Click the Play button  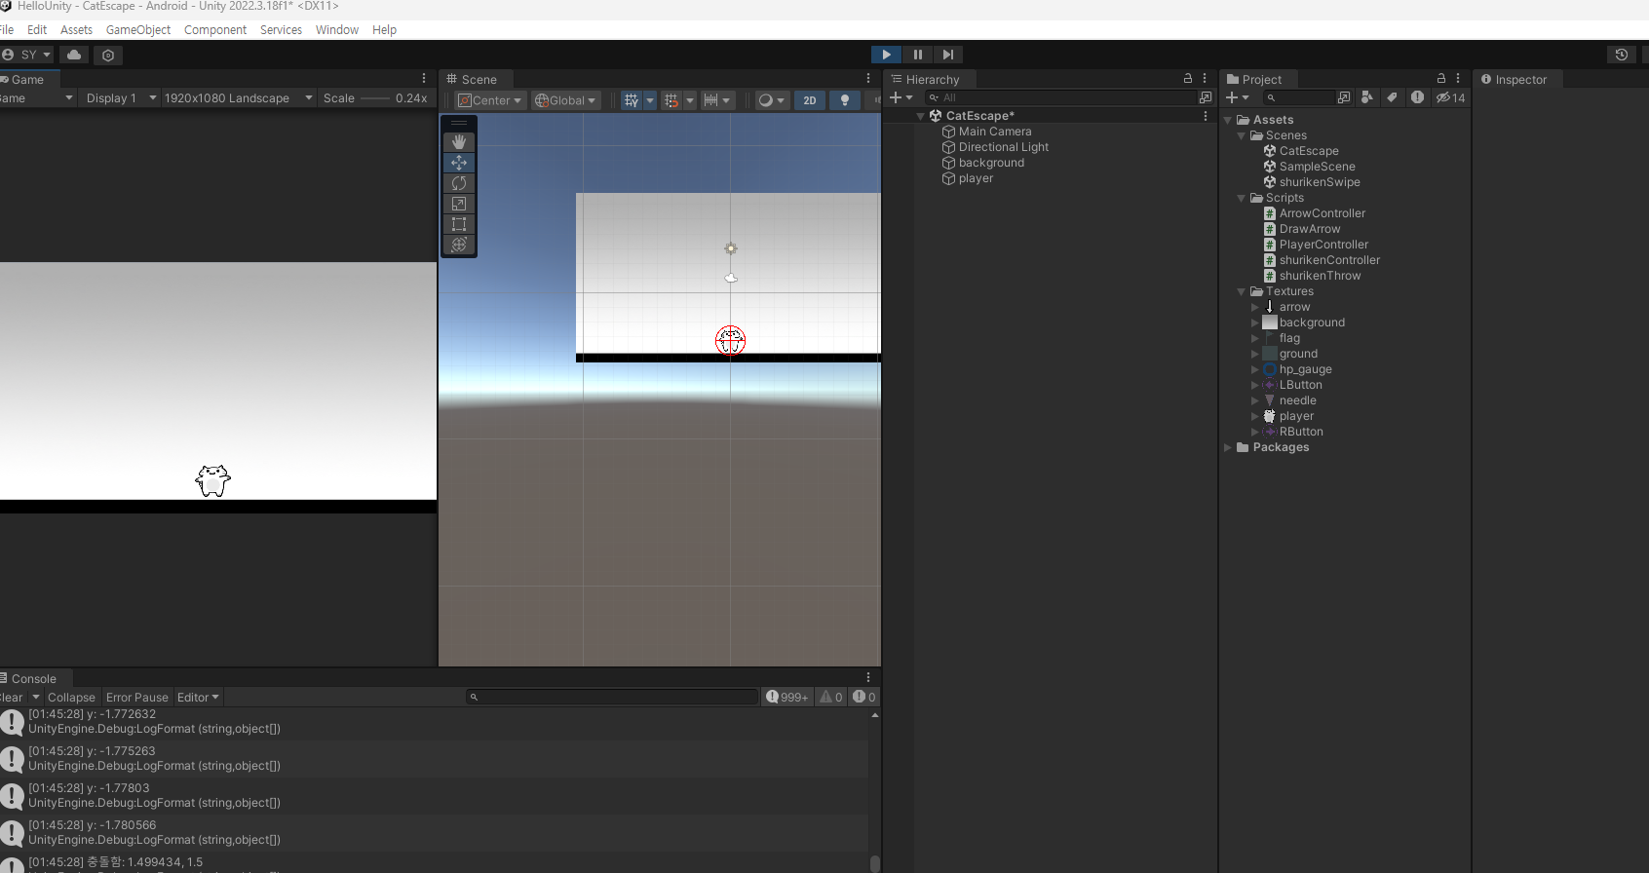[886, 55]
